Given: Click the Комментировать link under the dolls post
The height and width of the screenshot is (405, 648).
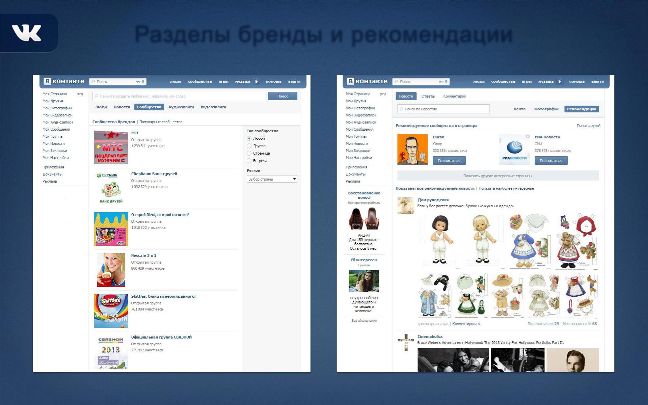Looking at the screenshot, I should pos(467,324).
